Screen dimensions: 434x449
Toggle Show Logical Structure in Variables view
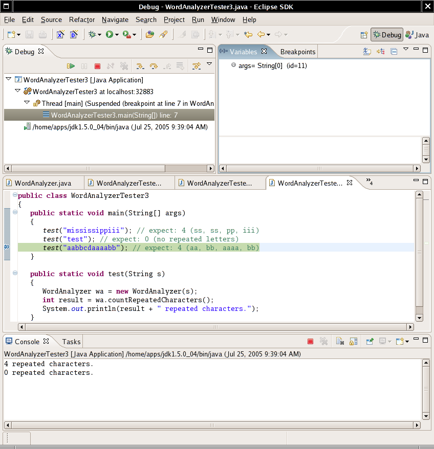(x=381, y=52)
